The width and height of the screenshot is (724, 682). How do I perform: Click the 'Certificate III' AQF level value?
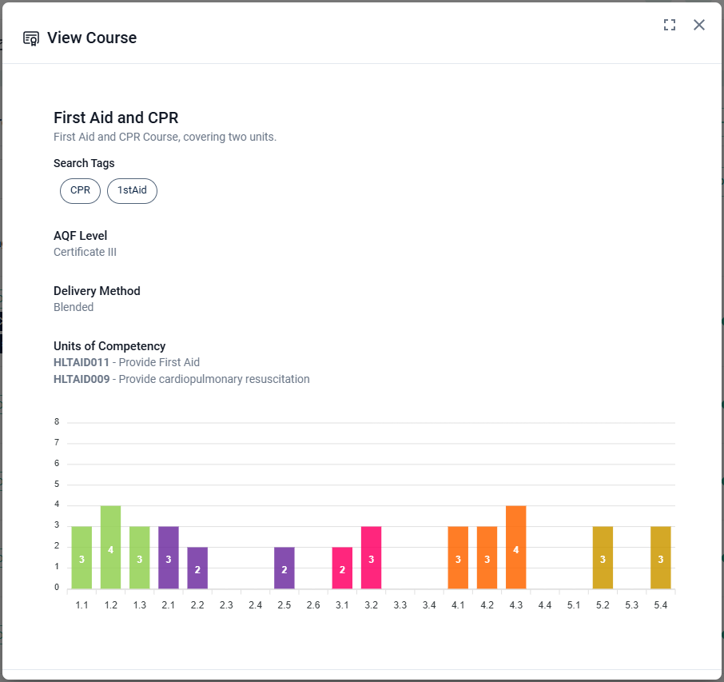[x=85, y=252]
